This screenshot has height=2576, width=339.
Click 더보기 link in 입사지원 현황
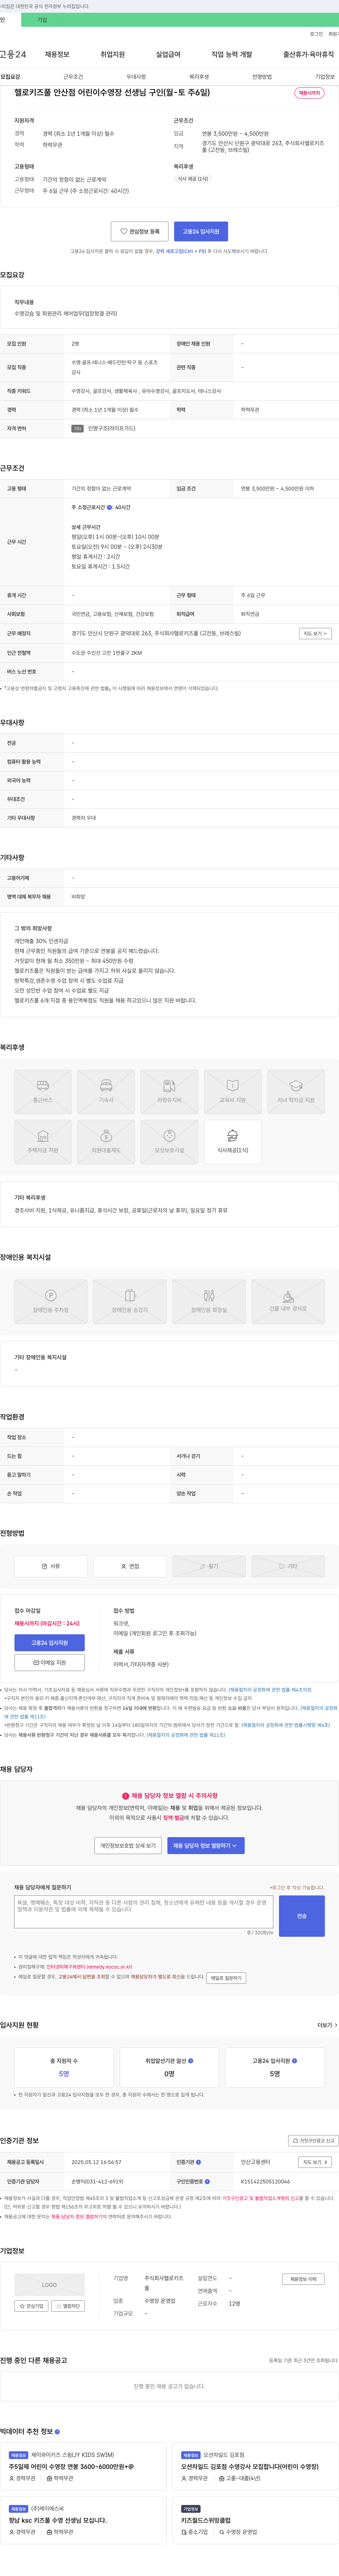(327, 2025)
